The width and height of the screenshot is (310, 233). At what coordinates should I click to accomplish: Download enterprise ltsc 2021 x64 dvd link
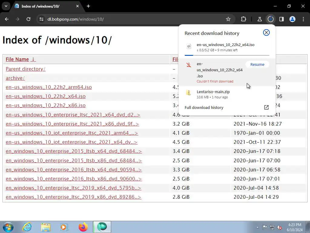[x=73, y=115]
